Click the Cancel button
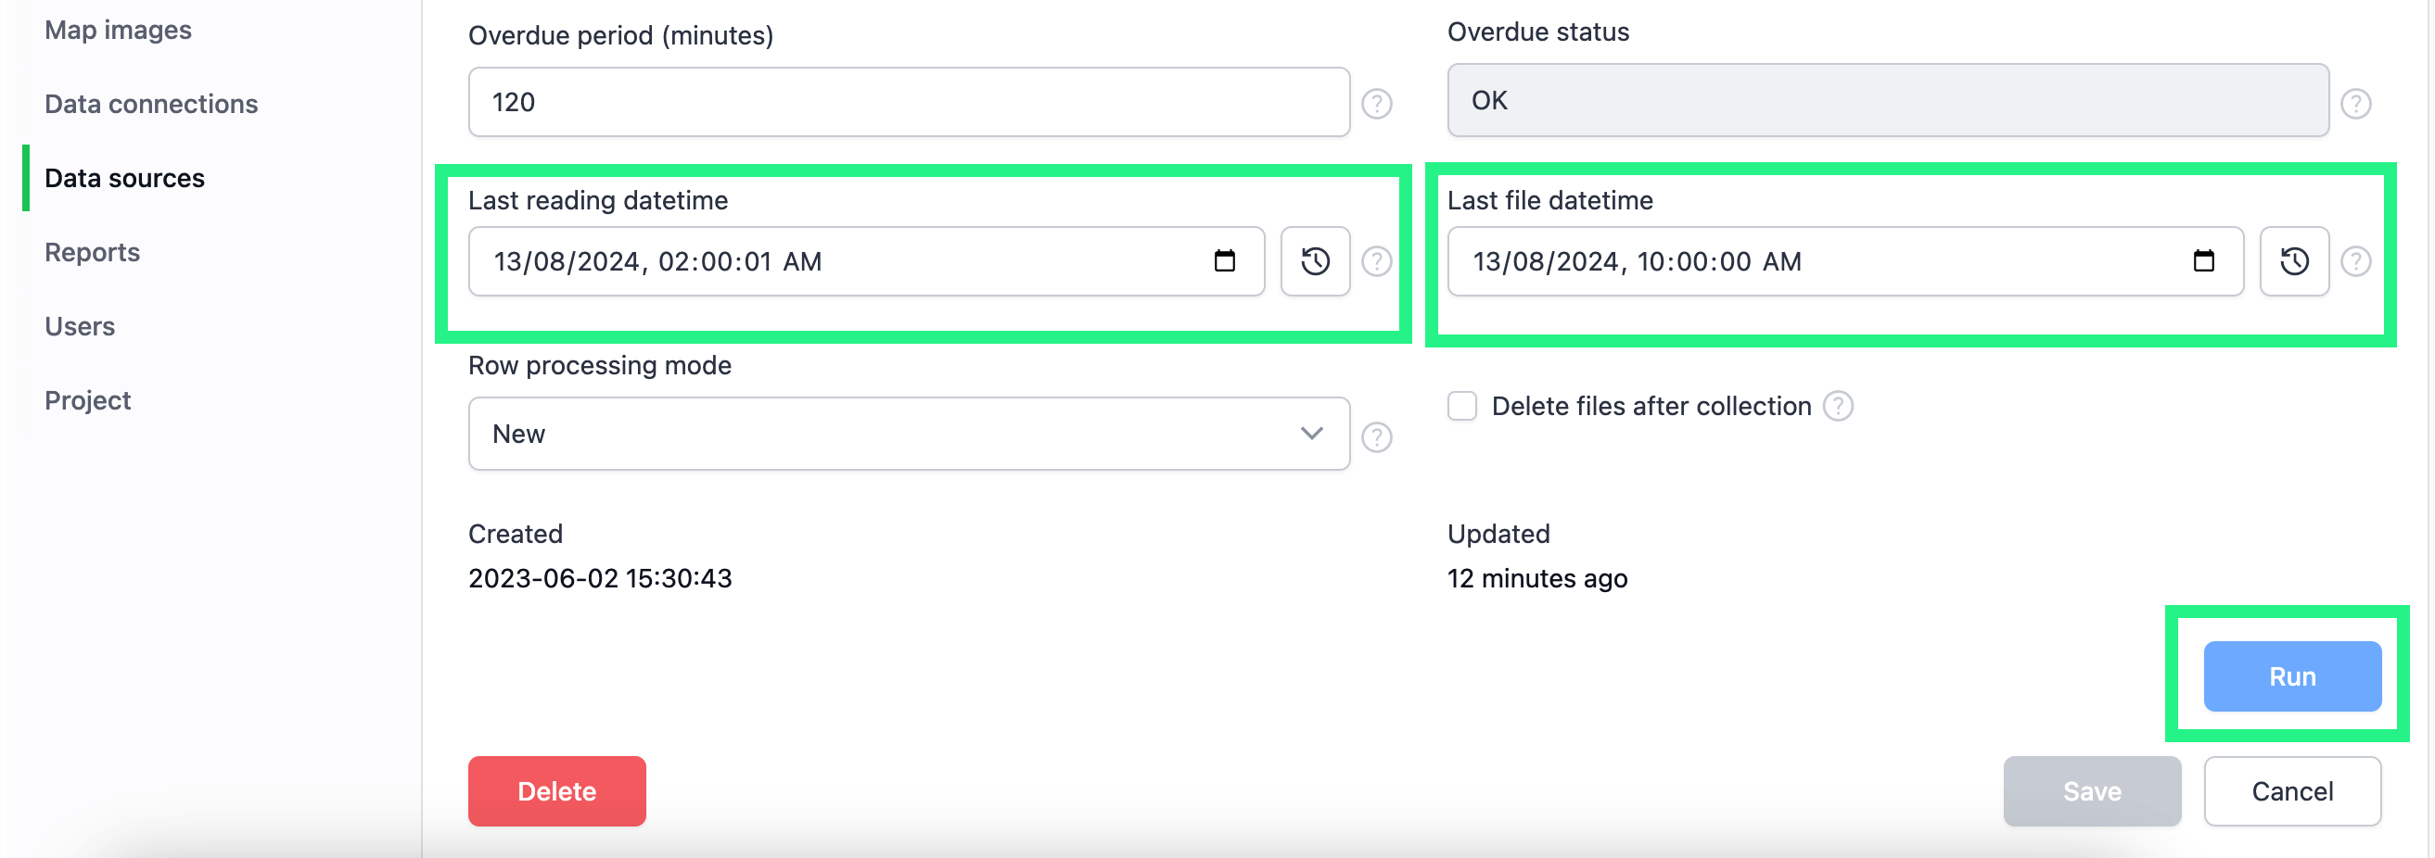Image resolution: width=2435 pixels, height=858 pixels. [x=2291, y=791]
